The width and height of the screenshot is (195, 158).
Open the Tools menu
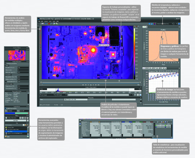point(54,21)
